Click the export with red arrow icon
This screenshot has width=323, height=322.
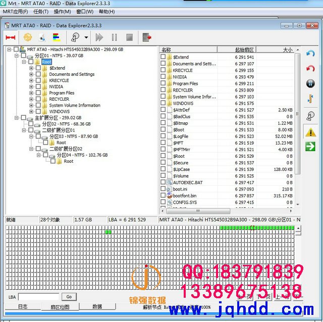click(147, 37)
